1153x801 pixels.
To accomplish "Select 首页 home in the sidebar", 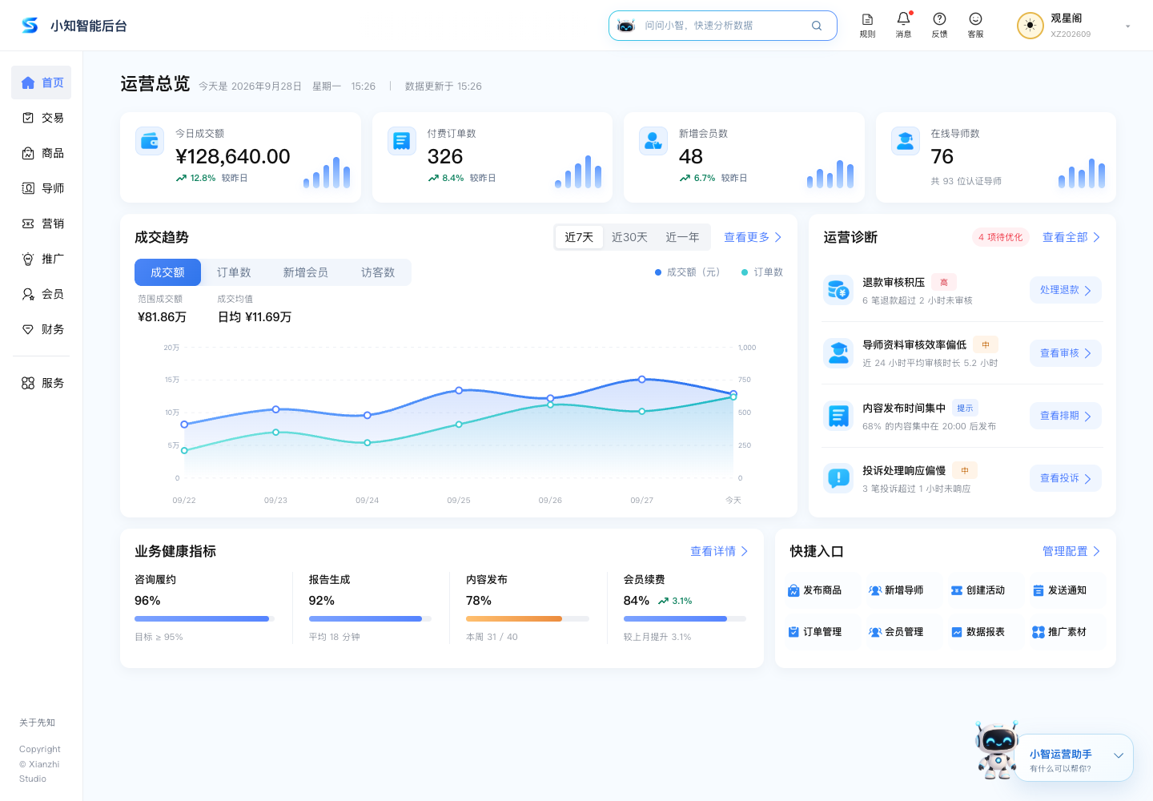I will (42, 83).
